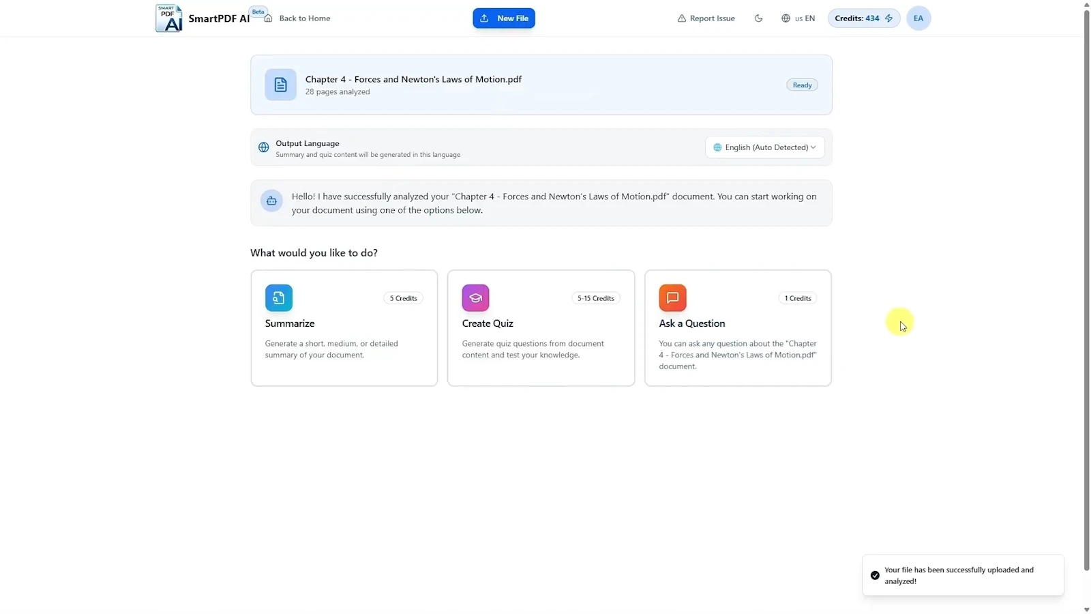Go back to home via home icon
Image resolution: width=1091 pixels, height=614 pixels.
269,18
